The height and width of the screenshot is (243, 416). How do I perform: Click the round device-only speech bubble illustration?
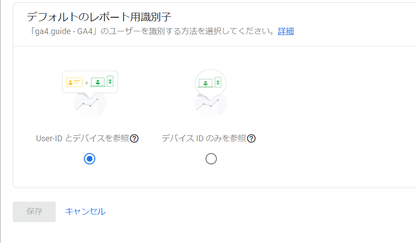(210, 83)
